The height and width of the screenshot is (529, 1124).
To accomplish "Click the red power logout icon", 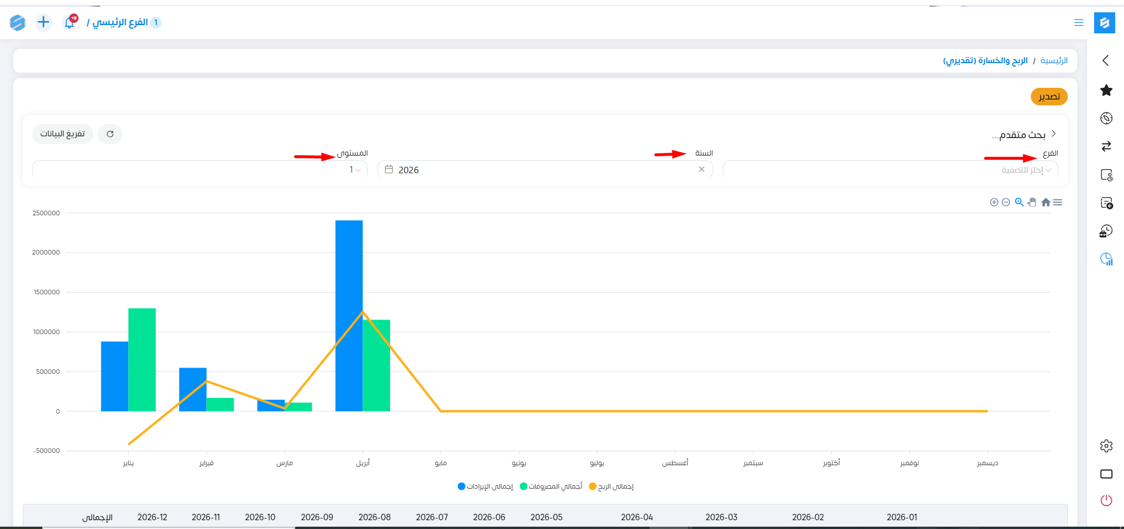I will [1106, 500].
